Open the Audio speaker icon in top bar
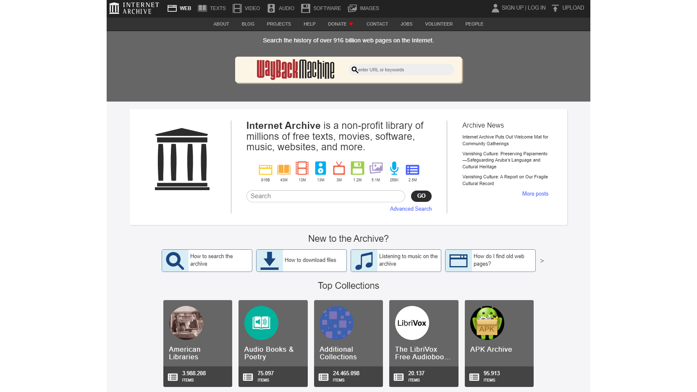This screenshot has height=392, width=697. tap(271, 8)
